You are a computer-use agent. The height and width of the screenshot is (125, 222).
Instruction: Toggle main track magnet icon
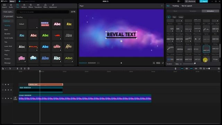182,69
